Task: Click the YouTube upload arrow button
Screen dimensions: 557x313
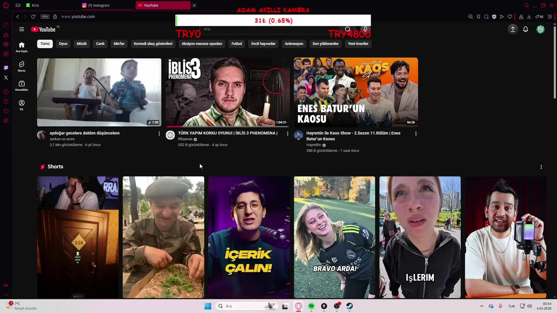Action: (x=513, y=29)
